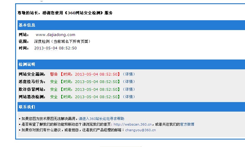Click the 检测说明 section header

coord(27,64)
